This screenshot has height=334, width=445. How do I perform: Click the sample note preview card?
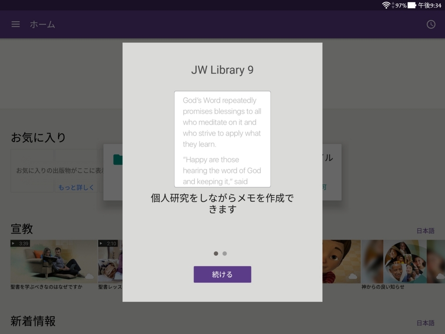point(222,139)
